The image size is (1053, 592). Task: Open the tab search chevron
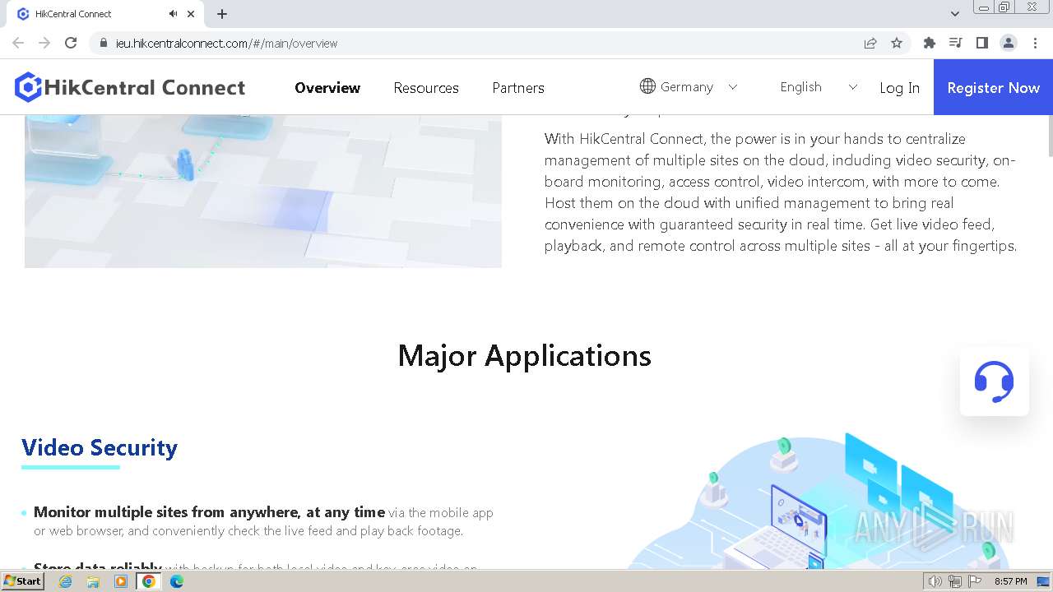(x=954, y=14)
